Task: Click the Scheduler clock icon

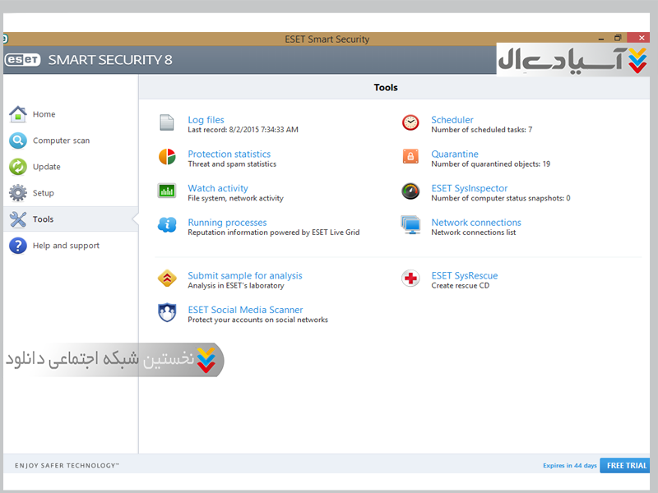Action: tap(410, 123)
